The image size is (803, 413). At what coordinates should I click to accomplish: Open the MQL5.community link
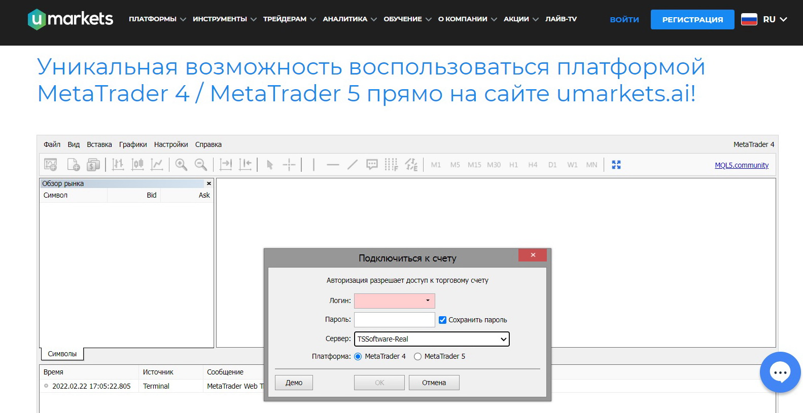pos(742,165)
